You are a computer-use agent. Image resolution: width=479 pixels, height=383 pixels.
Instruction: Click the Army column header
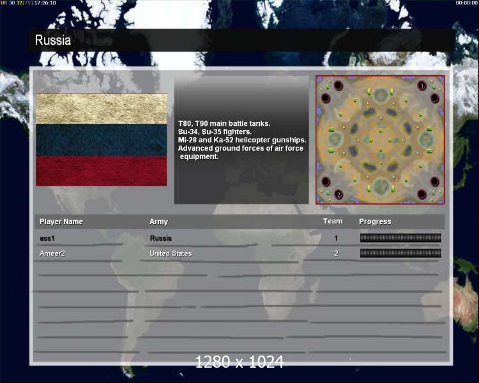158,222
